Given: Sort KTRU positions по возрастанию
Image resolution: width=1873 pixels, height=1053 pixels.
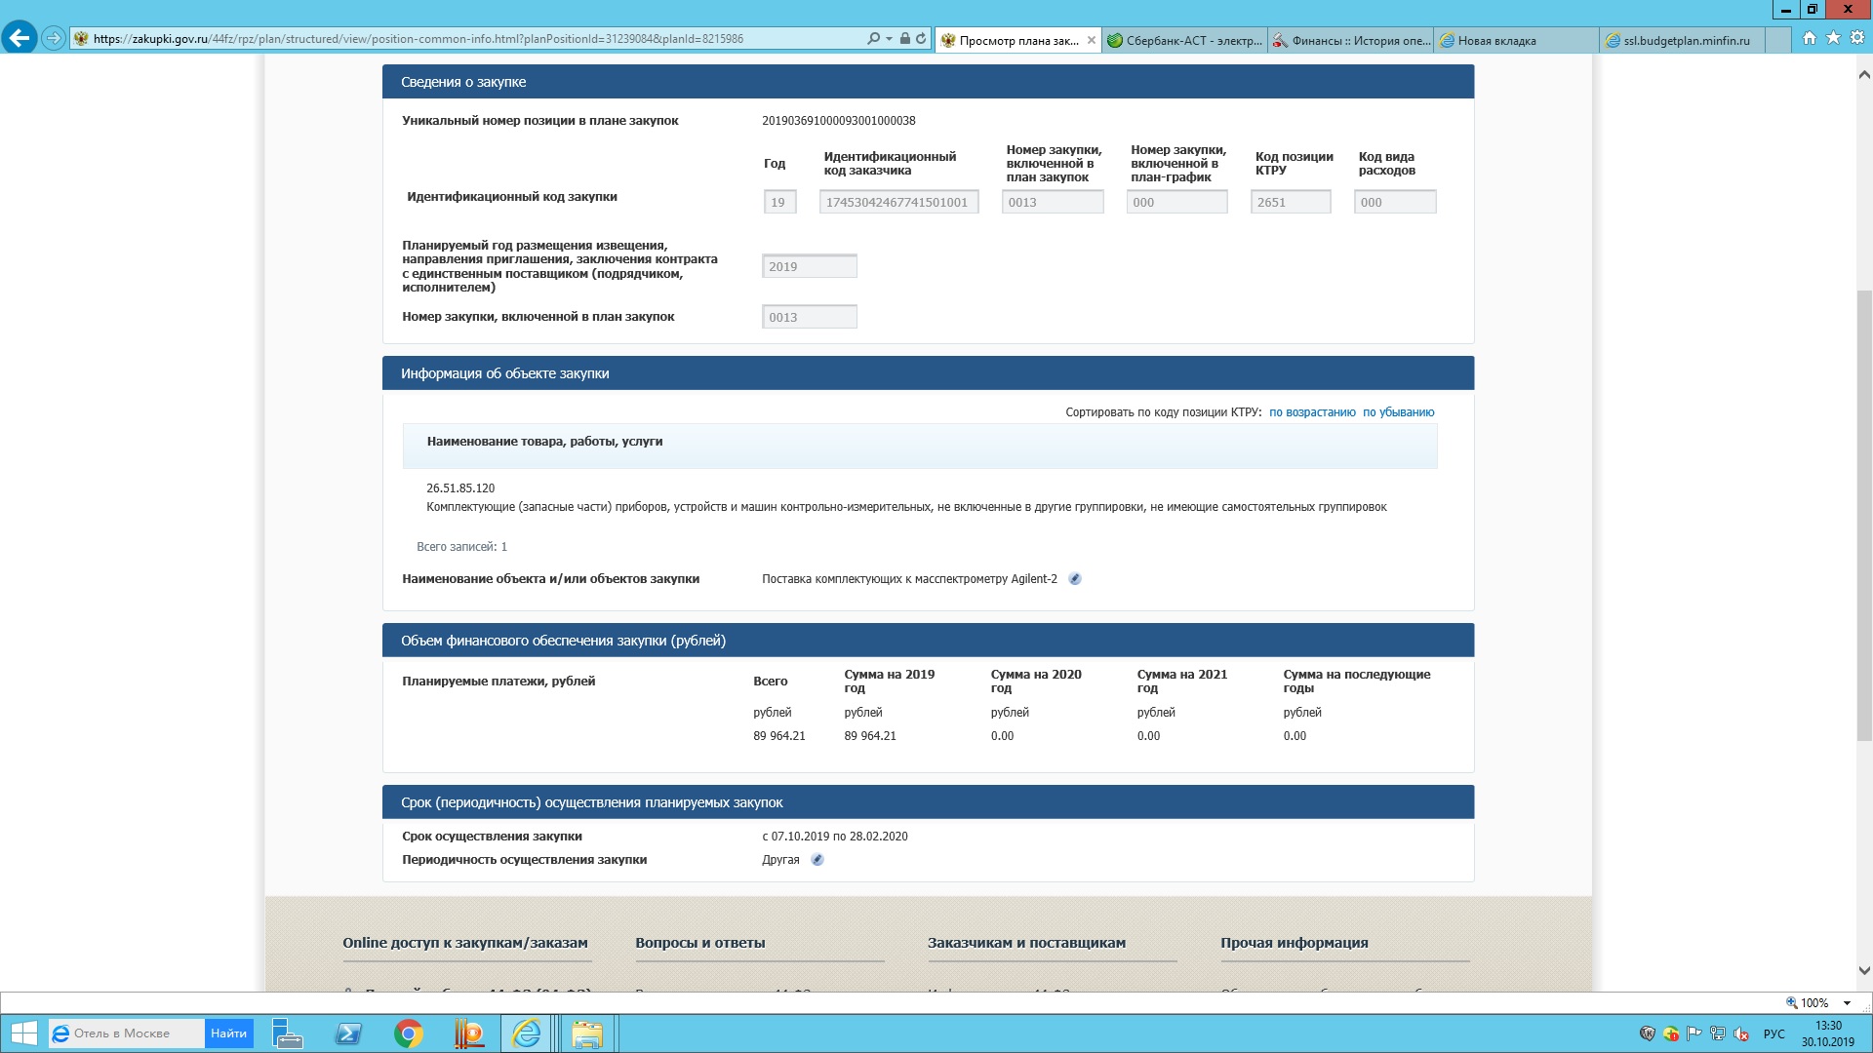Looking at the screenshot, I should 1312,412.
